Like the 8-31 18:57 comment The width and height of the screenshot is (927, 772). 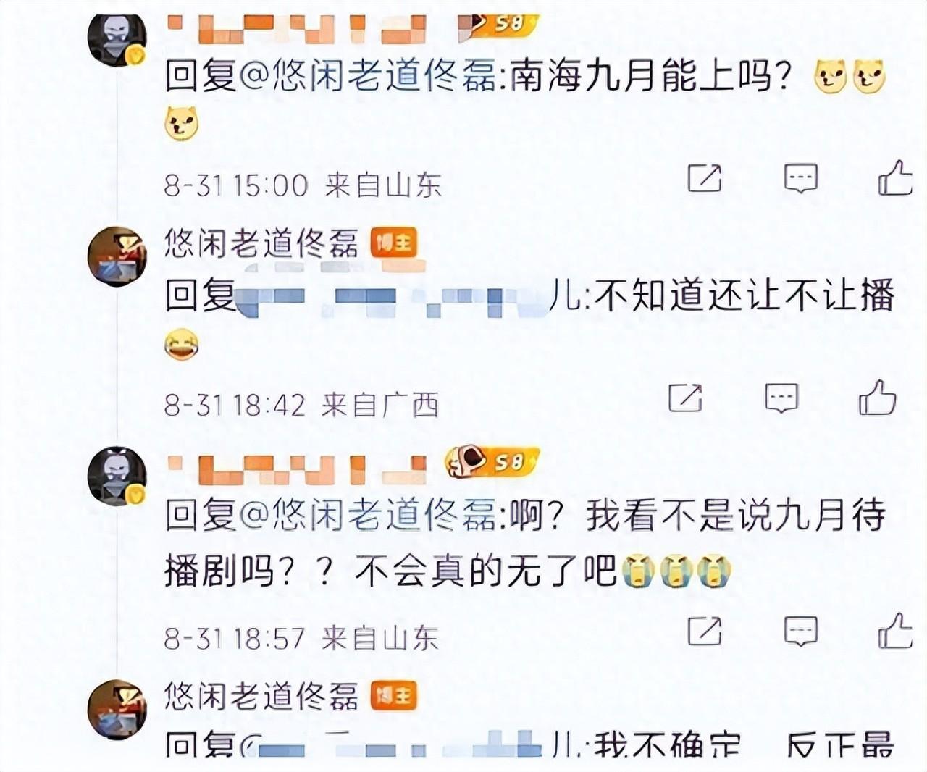(894, 631)
